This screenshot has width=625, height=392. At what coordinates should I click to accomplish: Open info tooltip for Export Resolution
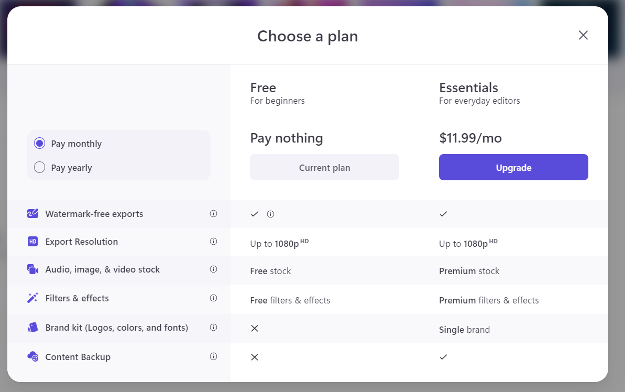(x=214, y=241)
